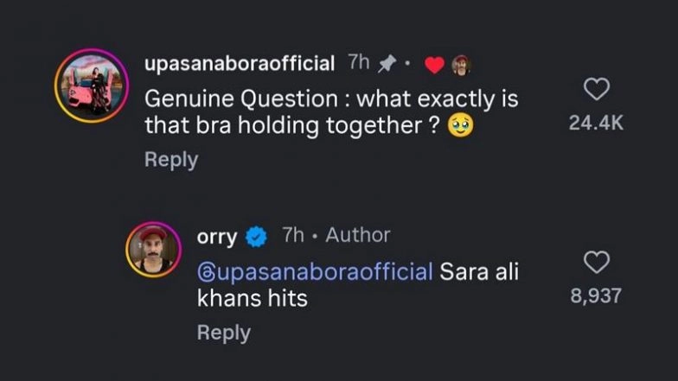Open the orry username link
The image size is (678, 381).
[217, 236]
